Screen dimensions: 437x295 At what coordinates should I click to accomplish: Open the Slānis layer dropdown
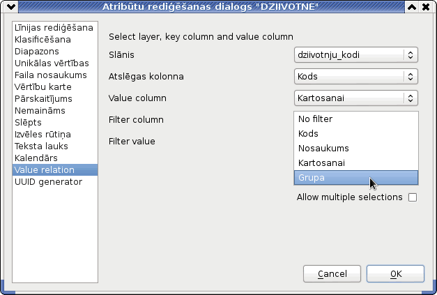(x=356, y=54)
